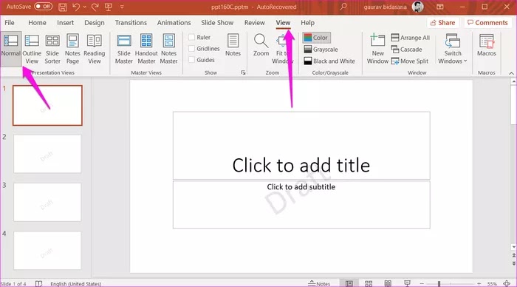Click the 'Click to add title' placeholder
The width and height of the screenshot is (517, 287).
[x=301, y=146]
